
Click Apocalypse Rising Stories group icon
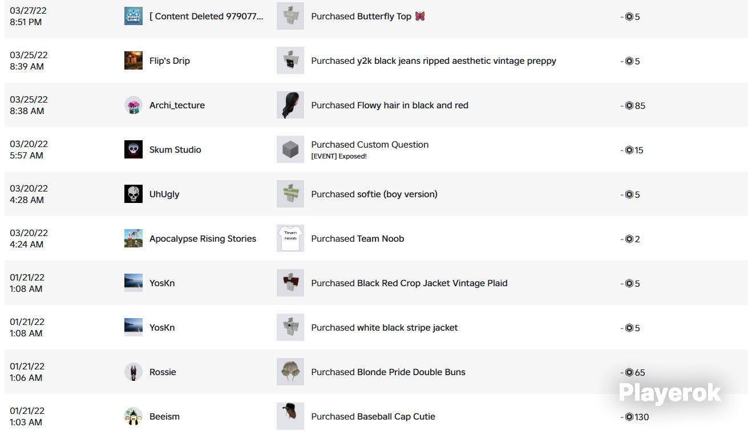point(134,238)
